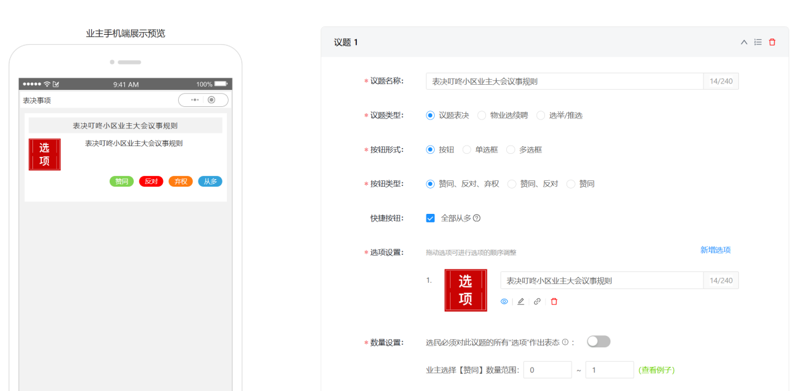Viewport: 801px width, 391px height.
Task: Open the green 查看例子 link
Action: tap(657, 370)
